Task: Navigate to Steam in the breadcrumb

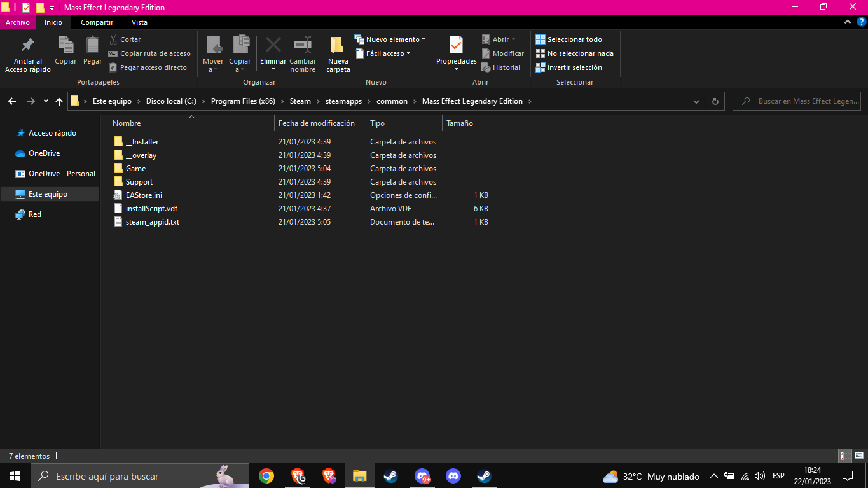Action: (x=300, y=101)
